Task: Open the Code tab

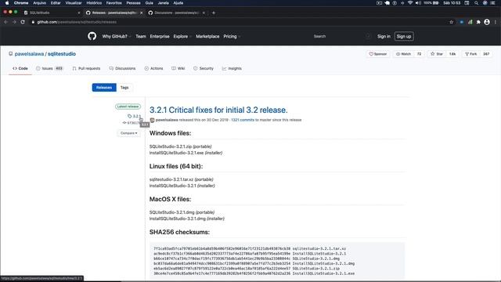Action: tap(20, 68)
